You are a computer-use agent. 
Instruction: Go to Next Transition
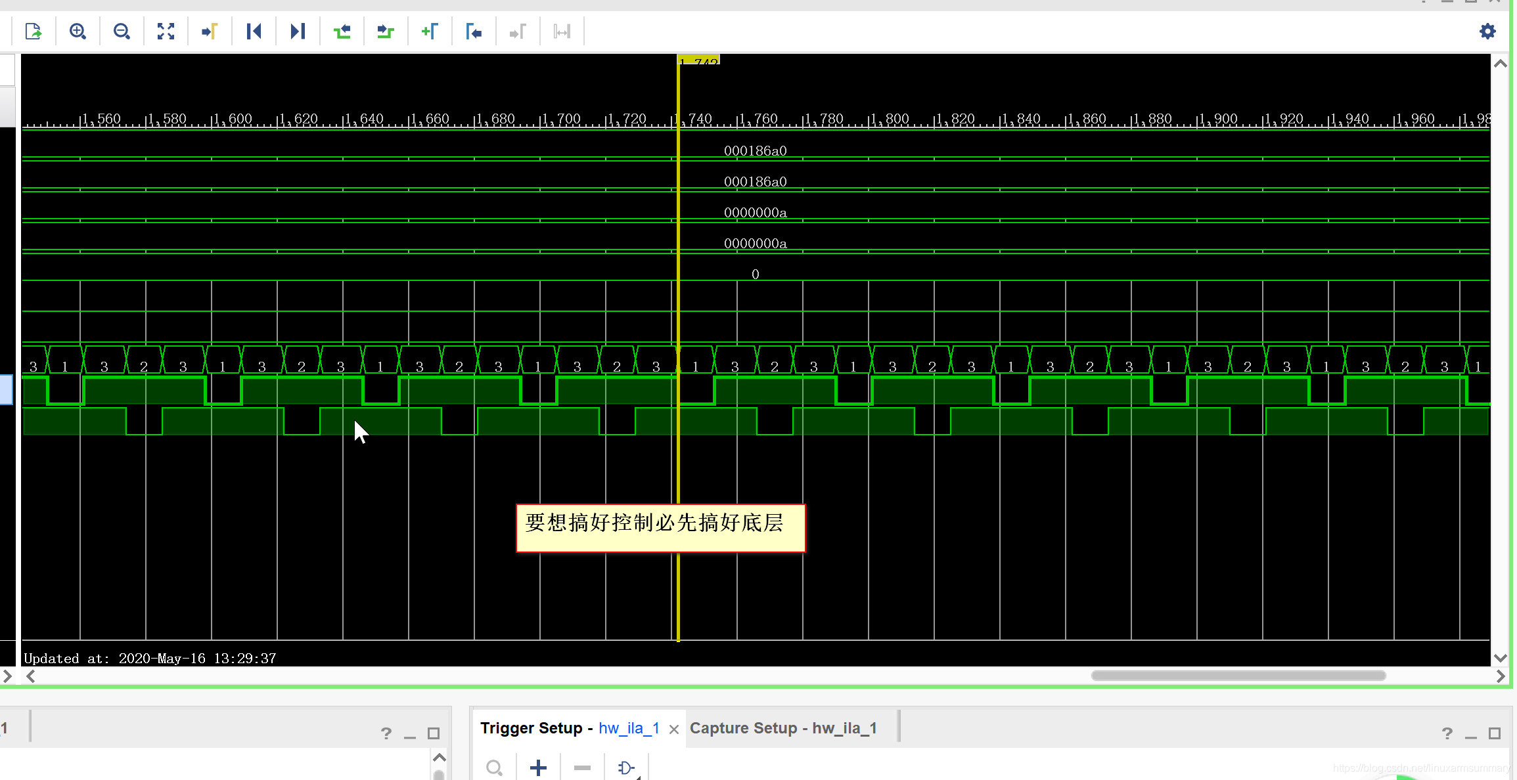(x=386, y=32)
